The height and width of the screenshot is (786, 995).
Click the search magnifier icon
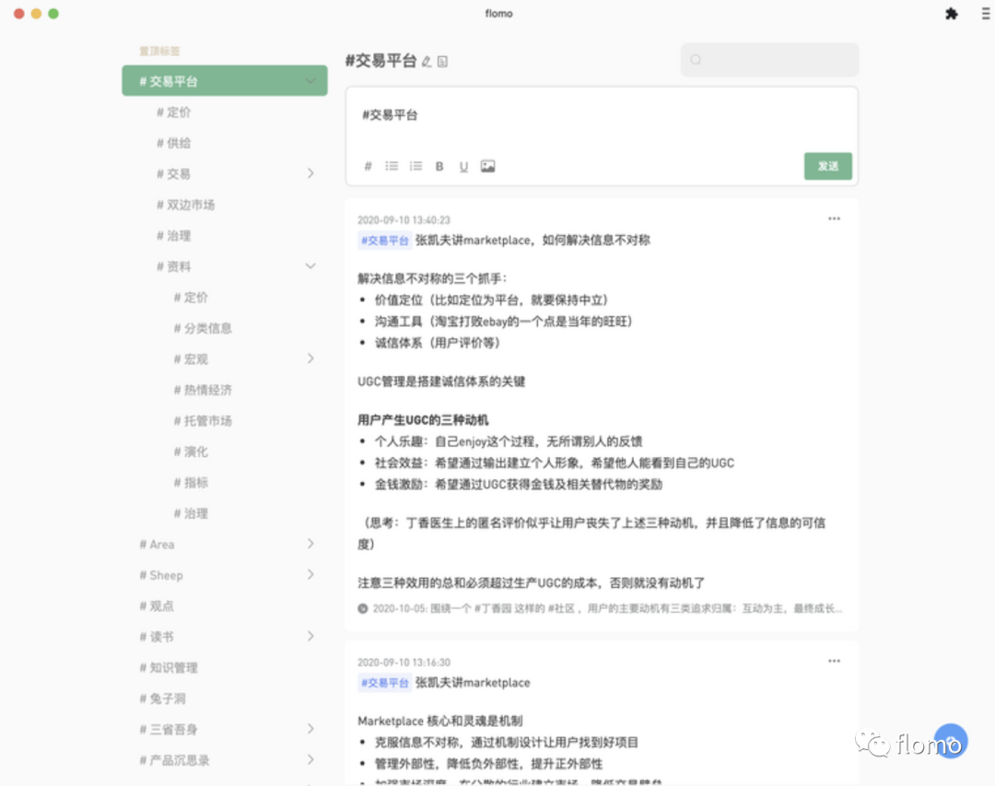point(696,60)
